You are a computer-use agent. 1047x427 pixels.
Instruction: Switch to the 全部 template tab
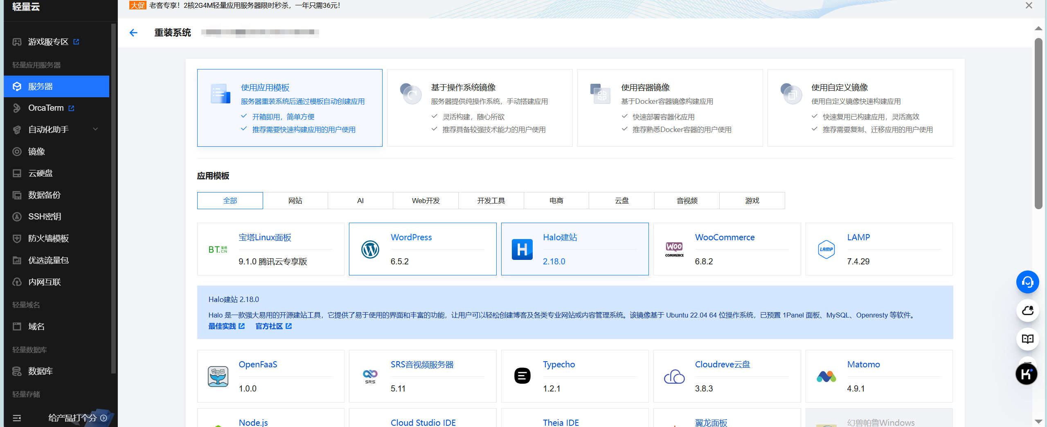point(230,201)
